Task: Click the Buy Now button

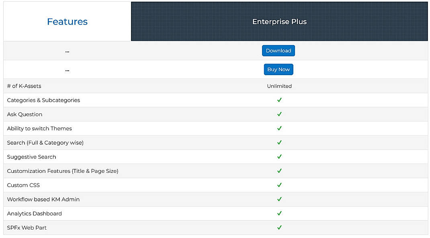Action: click(278, 69)
